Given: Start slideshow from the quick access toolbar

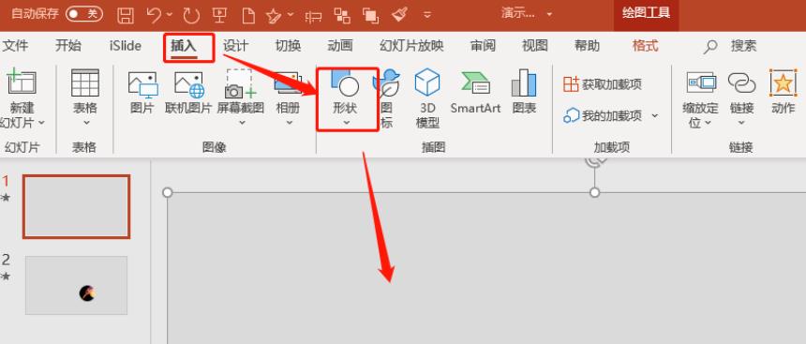Looking at the screenshot, I should pyautogui.click(x=220, y=15).
